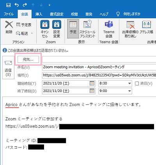Cancel the Zoom meeting with キャンセル

click(45, 29)
